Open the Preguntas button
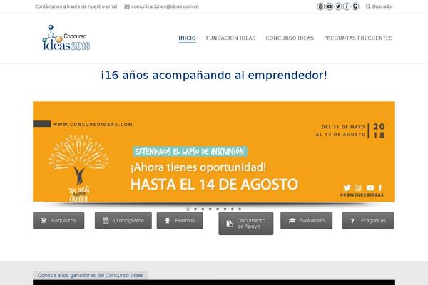428x285 pixels. coord(368,220)
